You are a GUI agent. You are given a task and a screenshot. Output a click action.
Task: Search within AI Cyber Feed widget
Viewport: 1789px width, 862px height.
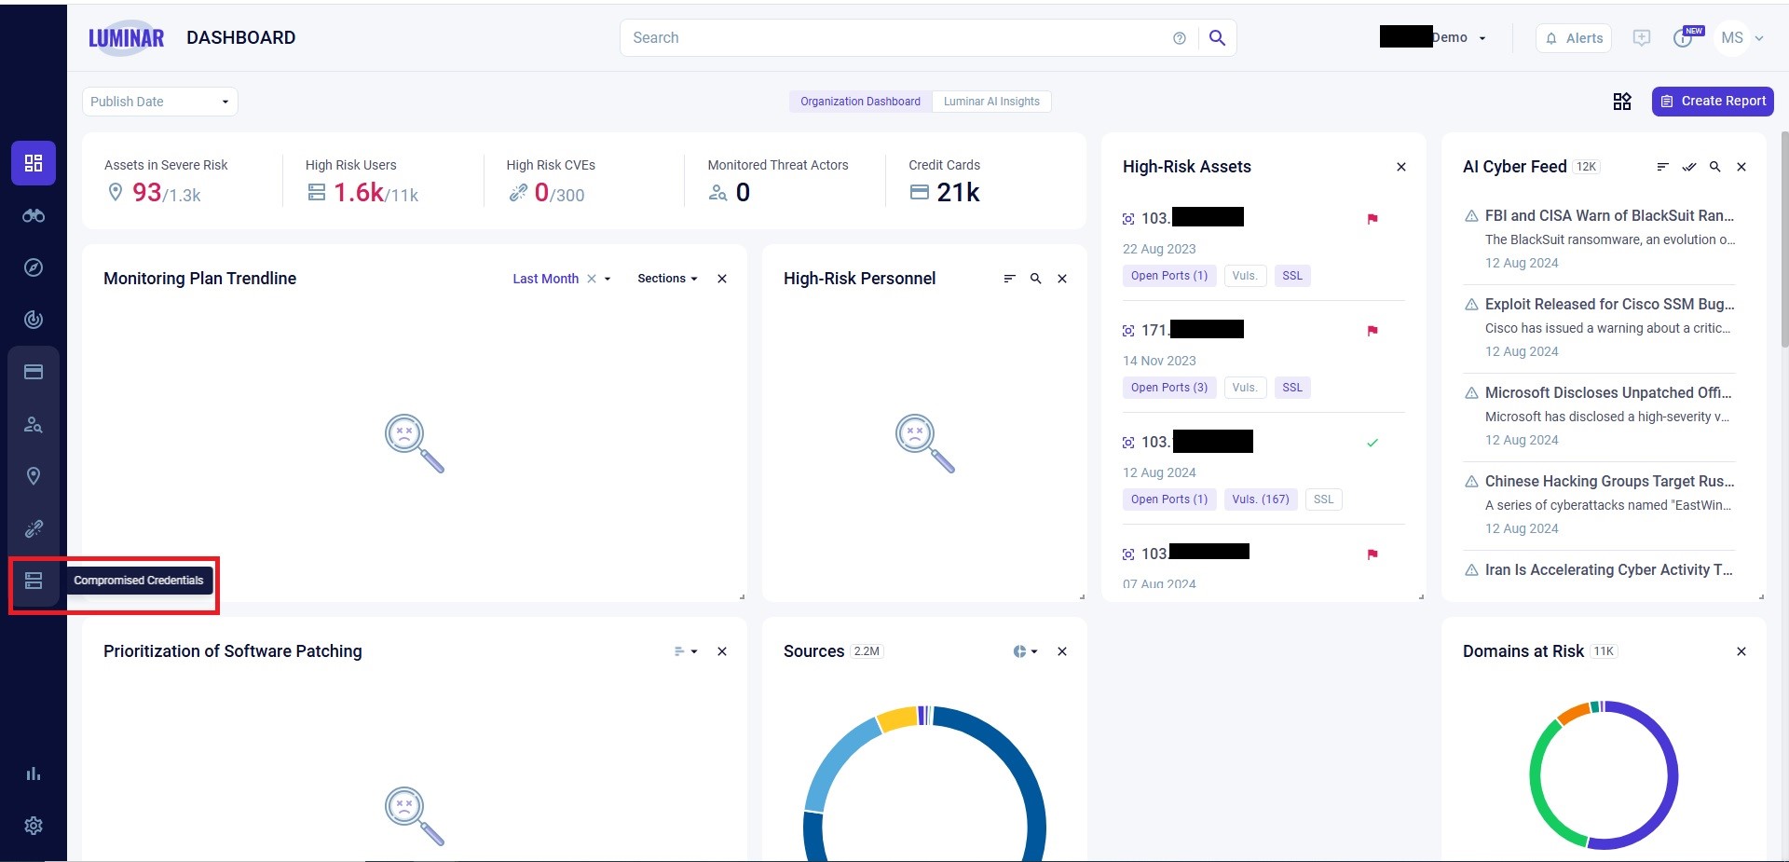click(1714, 167)
